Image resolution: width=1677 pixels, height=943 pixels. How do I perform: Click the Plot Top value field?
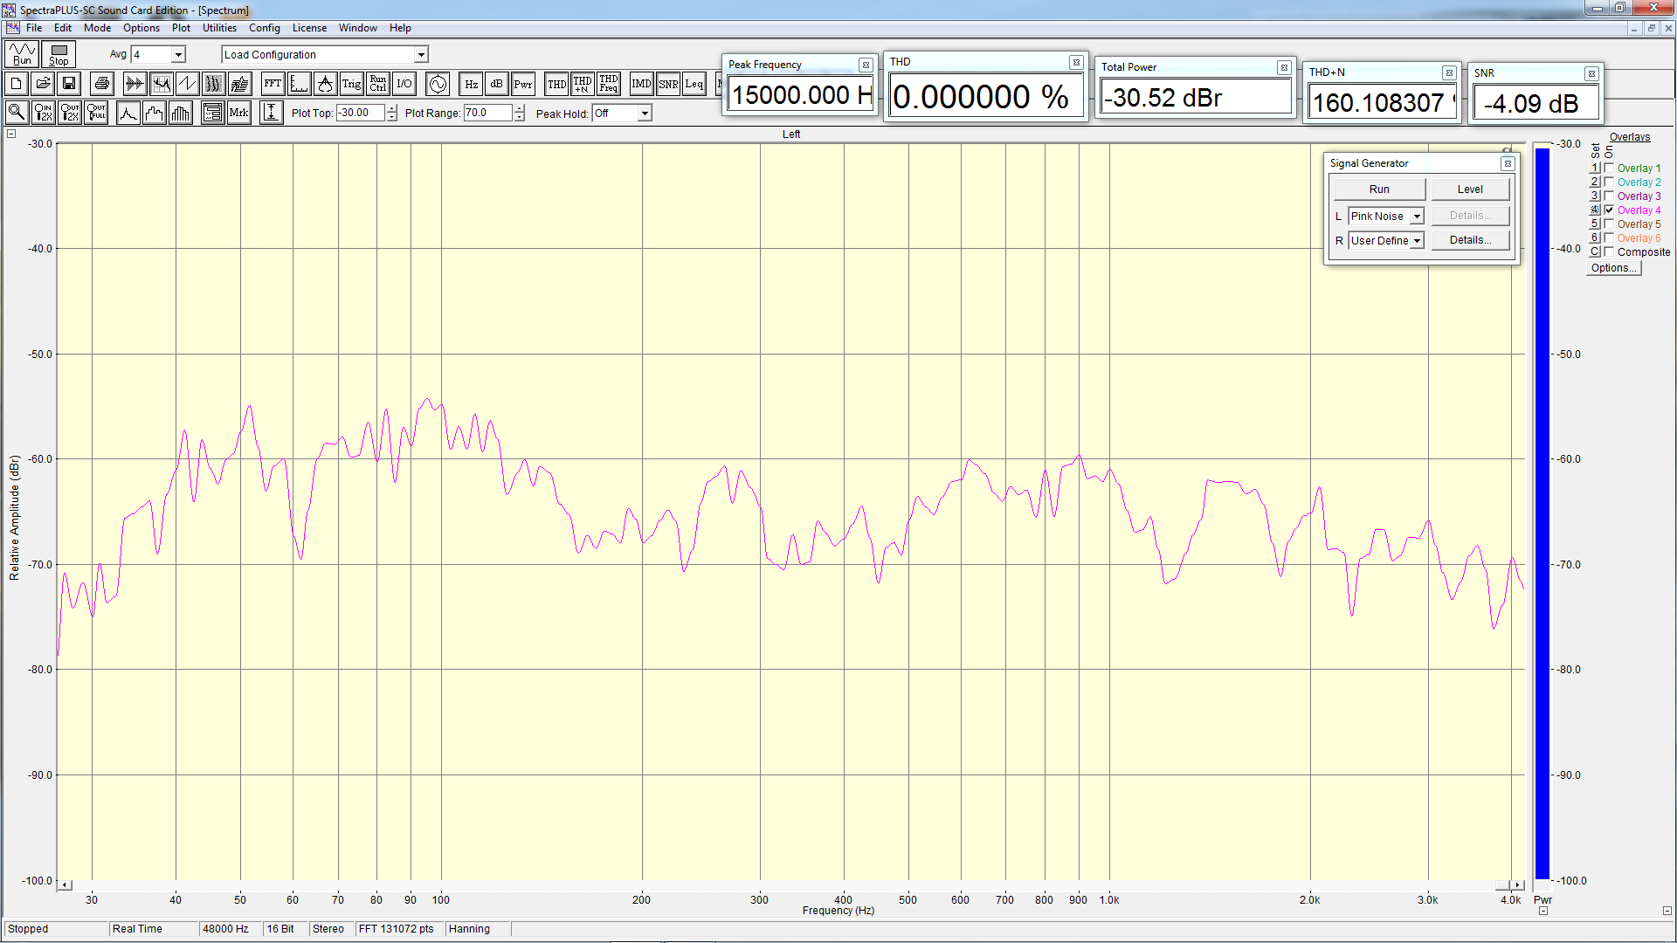click(361, 113)
